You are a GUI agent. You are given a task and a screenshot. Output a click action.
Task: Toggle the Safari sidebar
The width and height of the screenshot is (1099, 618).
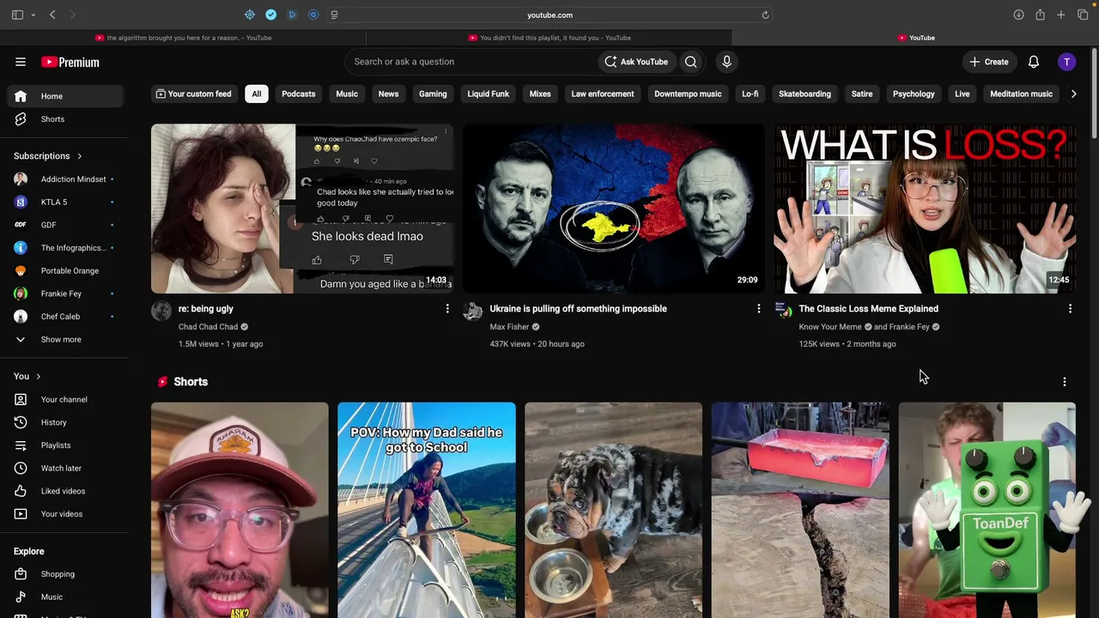tap(17, 15)
